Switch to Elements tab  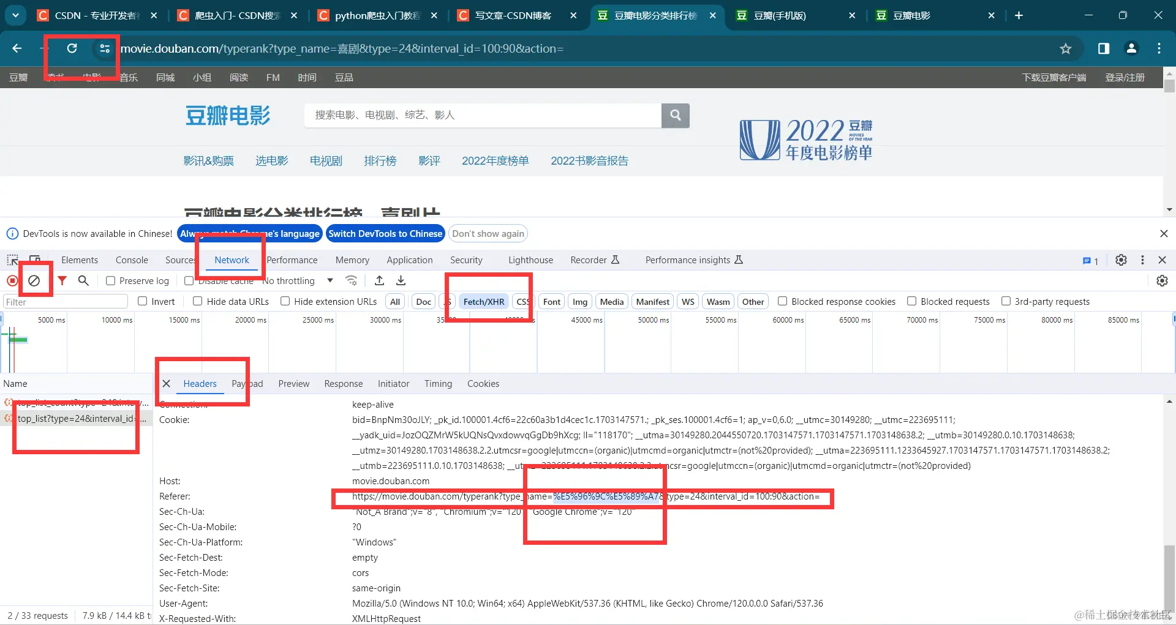[x=80, y=260]
